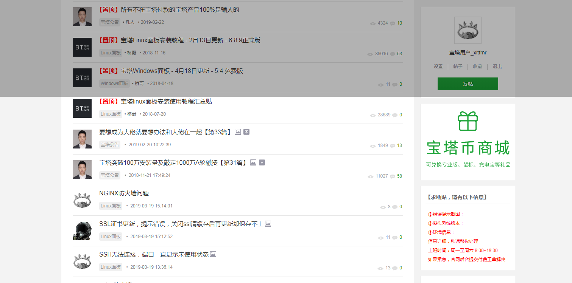Click comment bubble icon showing 13 replies
572x283 pixels.
pos(393,146)
